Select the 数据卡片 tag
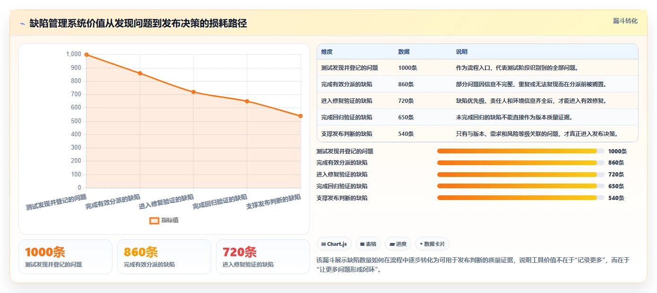This screenshot has height=293, width=657. tap(432, 244)
